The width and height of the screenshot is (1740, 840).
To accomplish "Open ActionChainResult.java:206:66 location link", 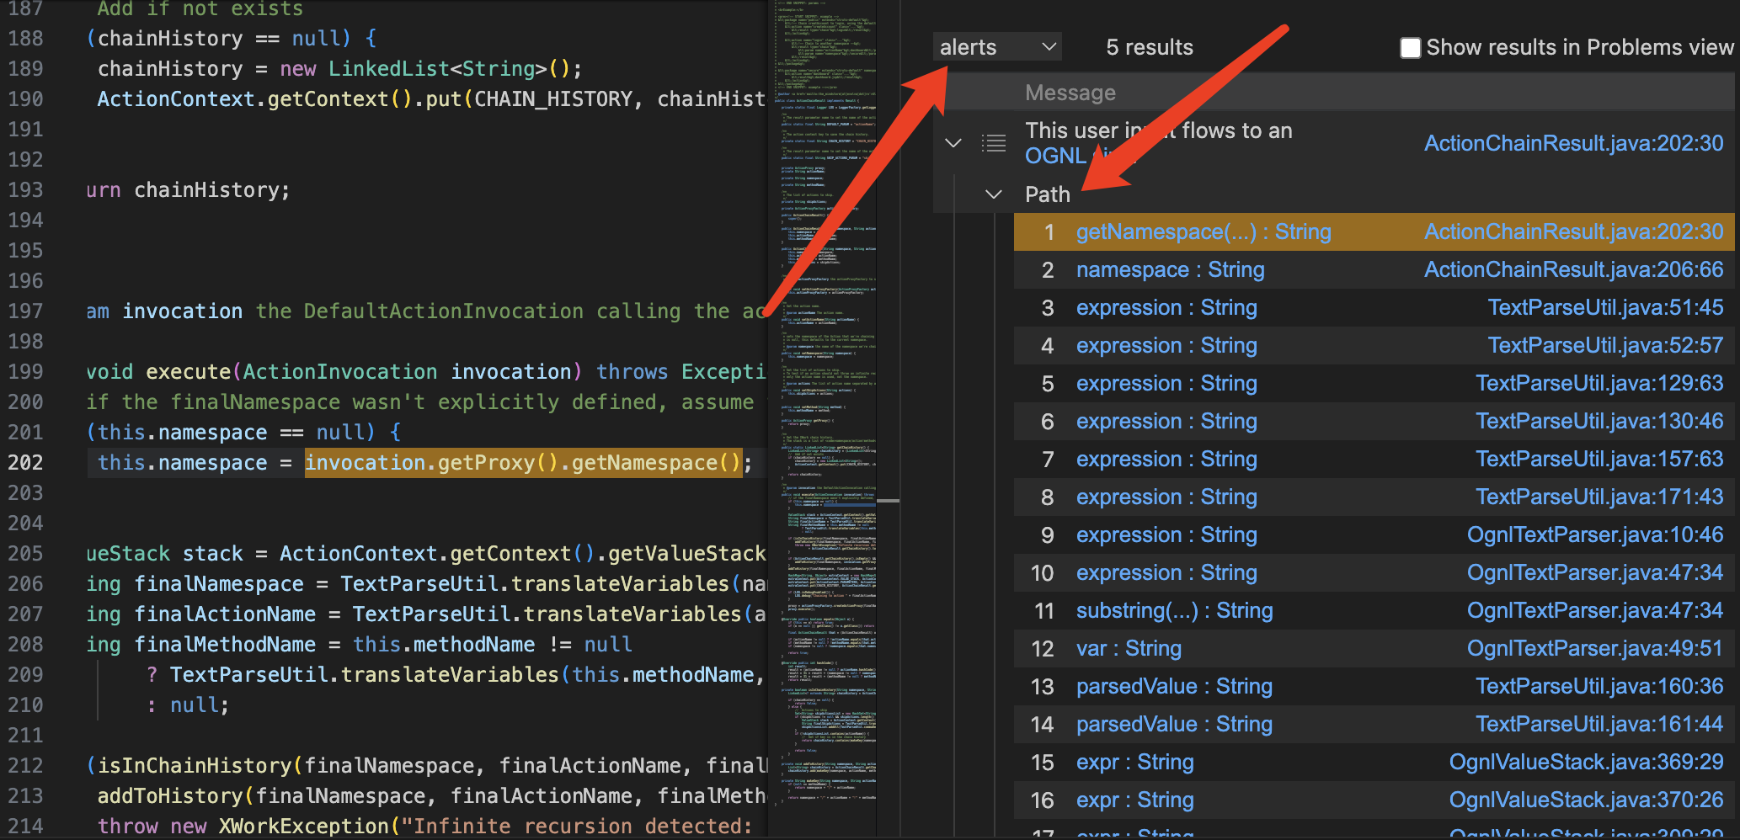I will [x=1573, y=269].
